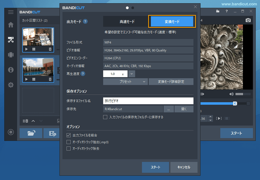Open encoding mode detailed settings
This screenshot has width=260, height=180.
(x=171, y=81)
